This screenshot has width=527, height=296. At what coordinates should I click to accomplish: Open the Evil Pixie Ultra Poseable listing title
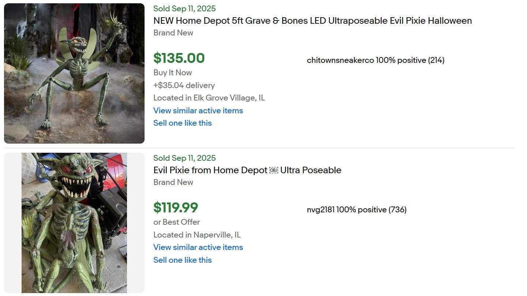(x=247, y=170)
